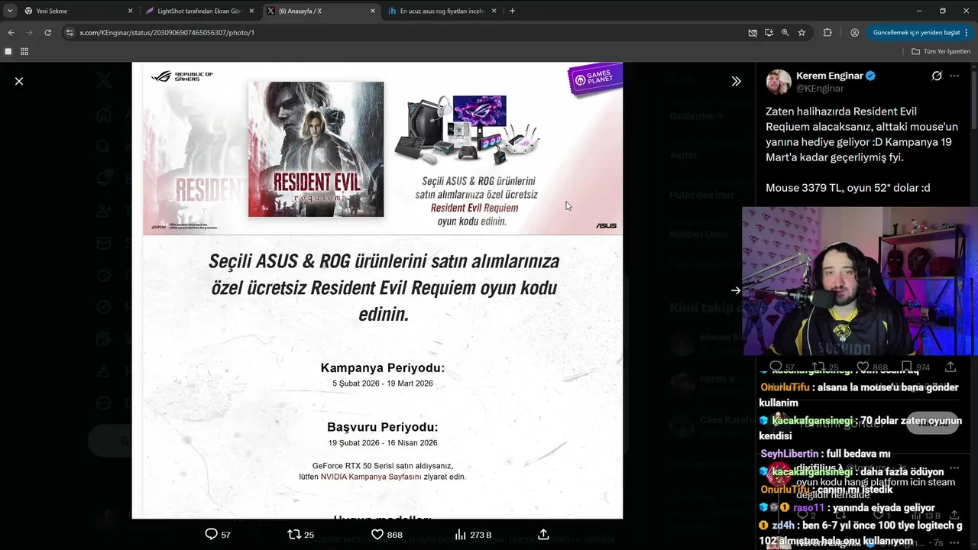
Task: Click Başvuru Periyodu heading
Action: [382, 427]
